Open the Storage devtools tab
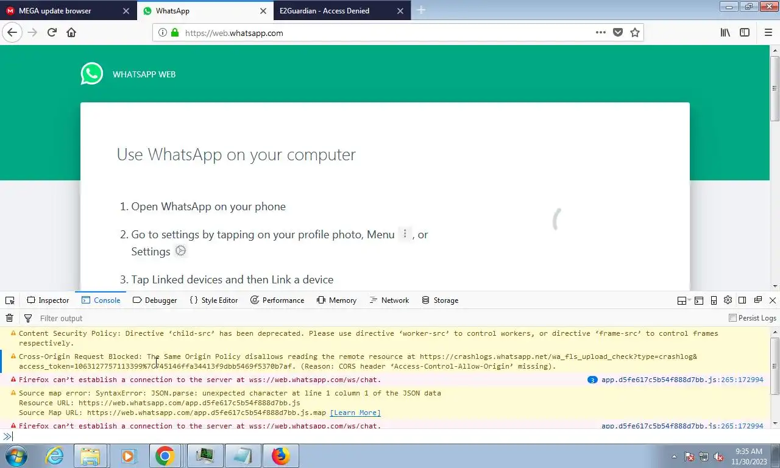780x468 pixels. coord(440,300)
